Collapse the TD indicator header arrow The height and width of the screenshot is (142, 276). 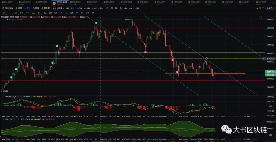3,19
